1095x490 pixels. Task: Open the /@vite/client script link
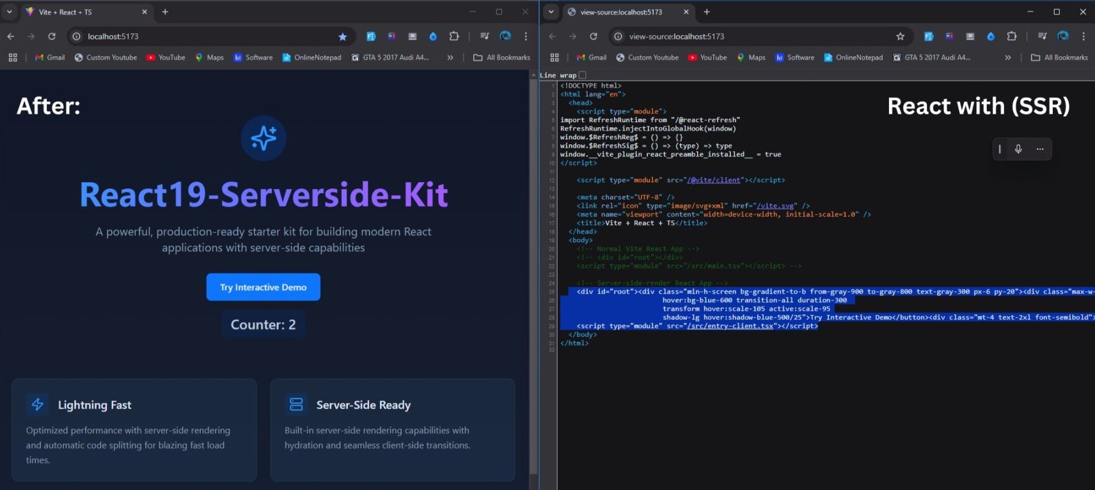(714, 180)
